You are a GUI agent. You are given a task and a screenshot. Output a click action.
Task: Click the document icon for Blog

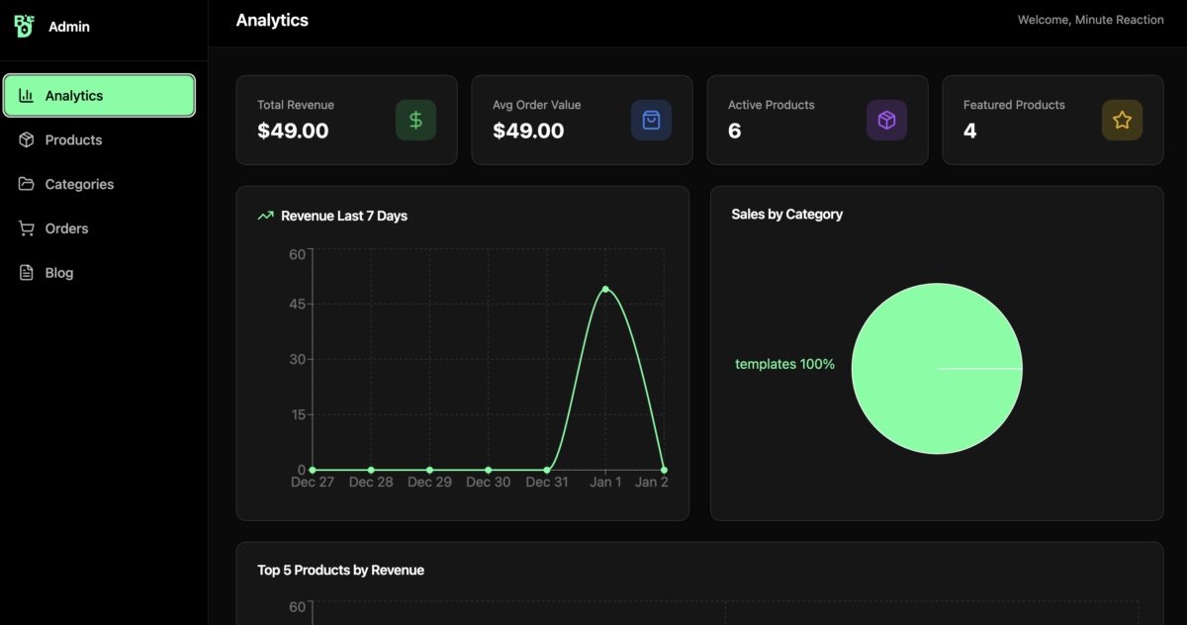click(x=27, y=273)
